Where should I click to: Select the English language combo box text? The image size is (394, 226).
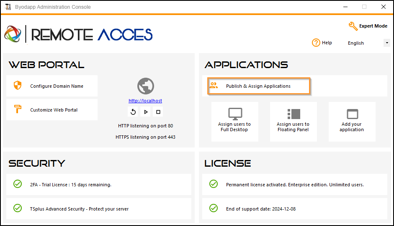pos(356,43)
